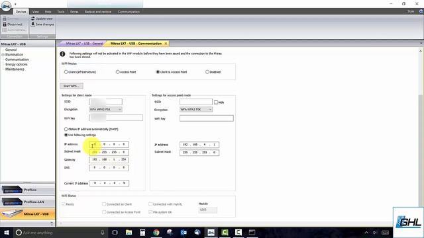This screenshot has height=238, width=424.
Task: Switch to Mitras LX7 - USB - General tab
Action: coord(84,44)
